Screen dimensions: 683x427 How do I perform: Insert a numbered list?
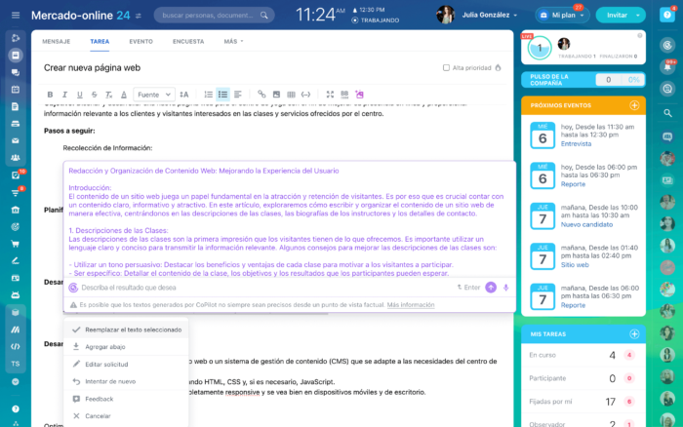coord(208,95)
